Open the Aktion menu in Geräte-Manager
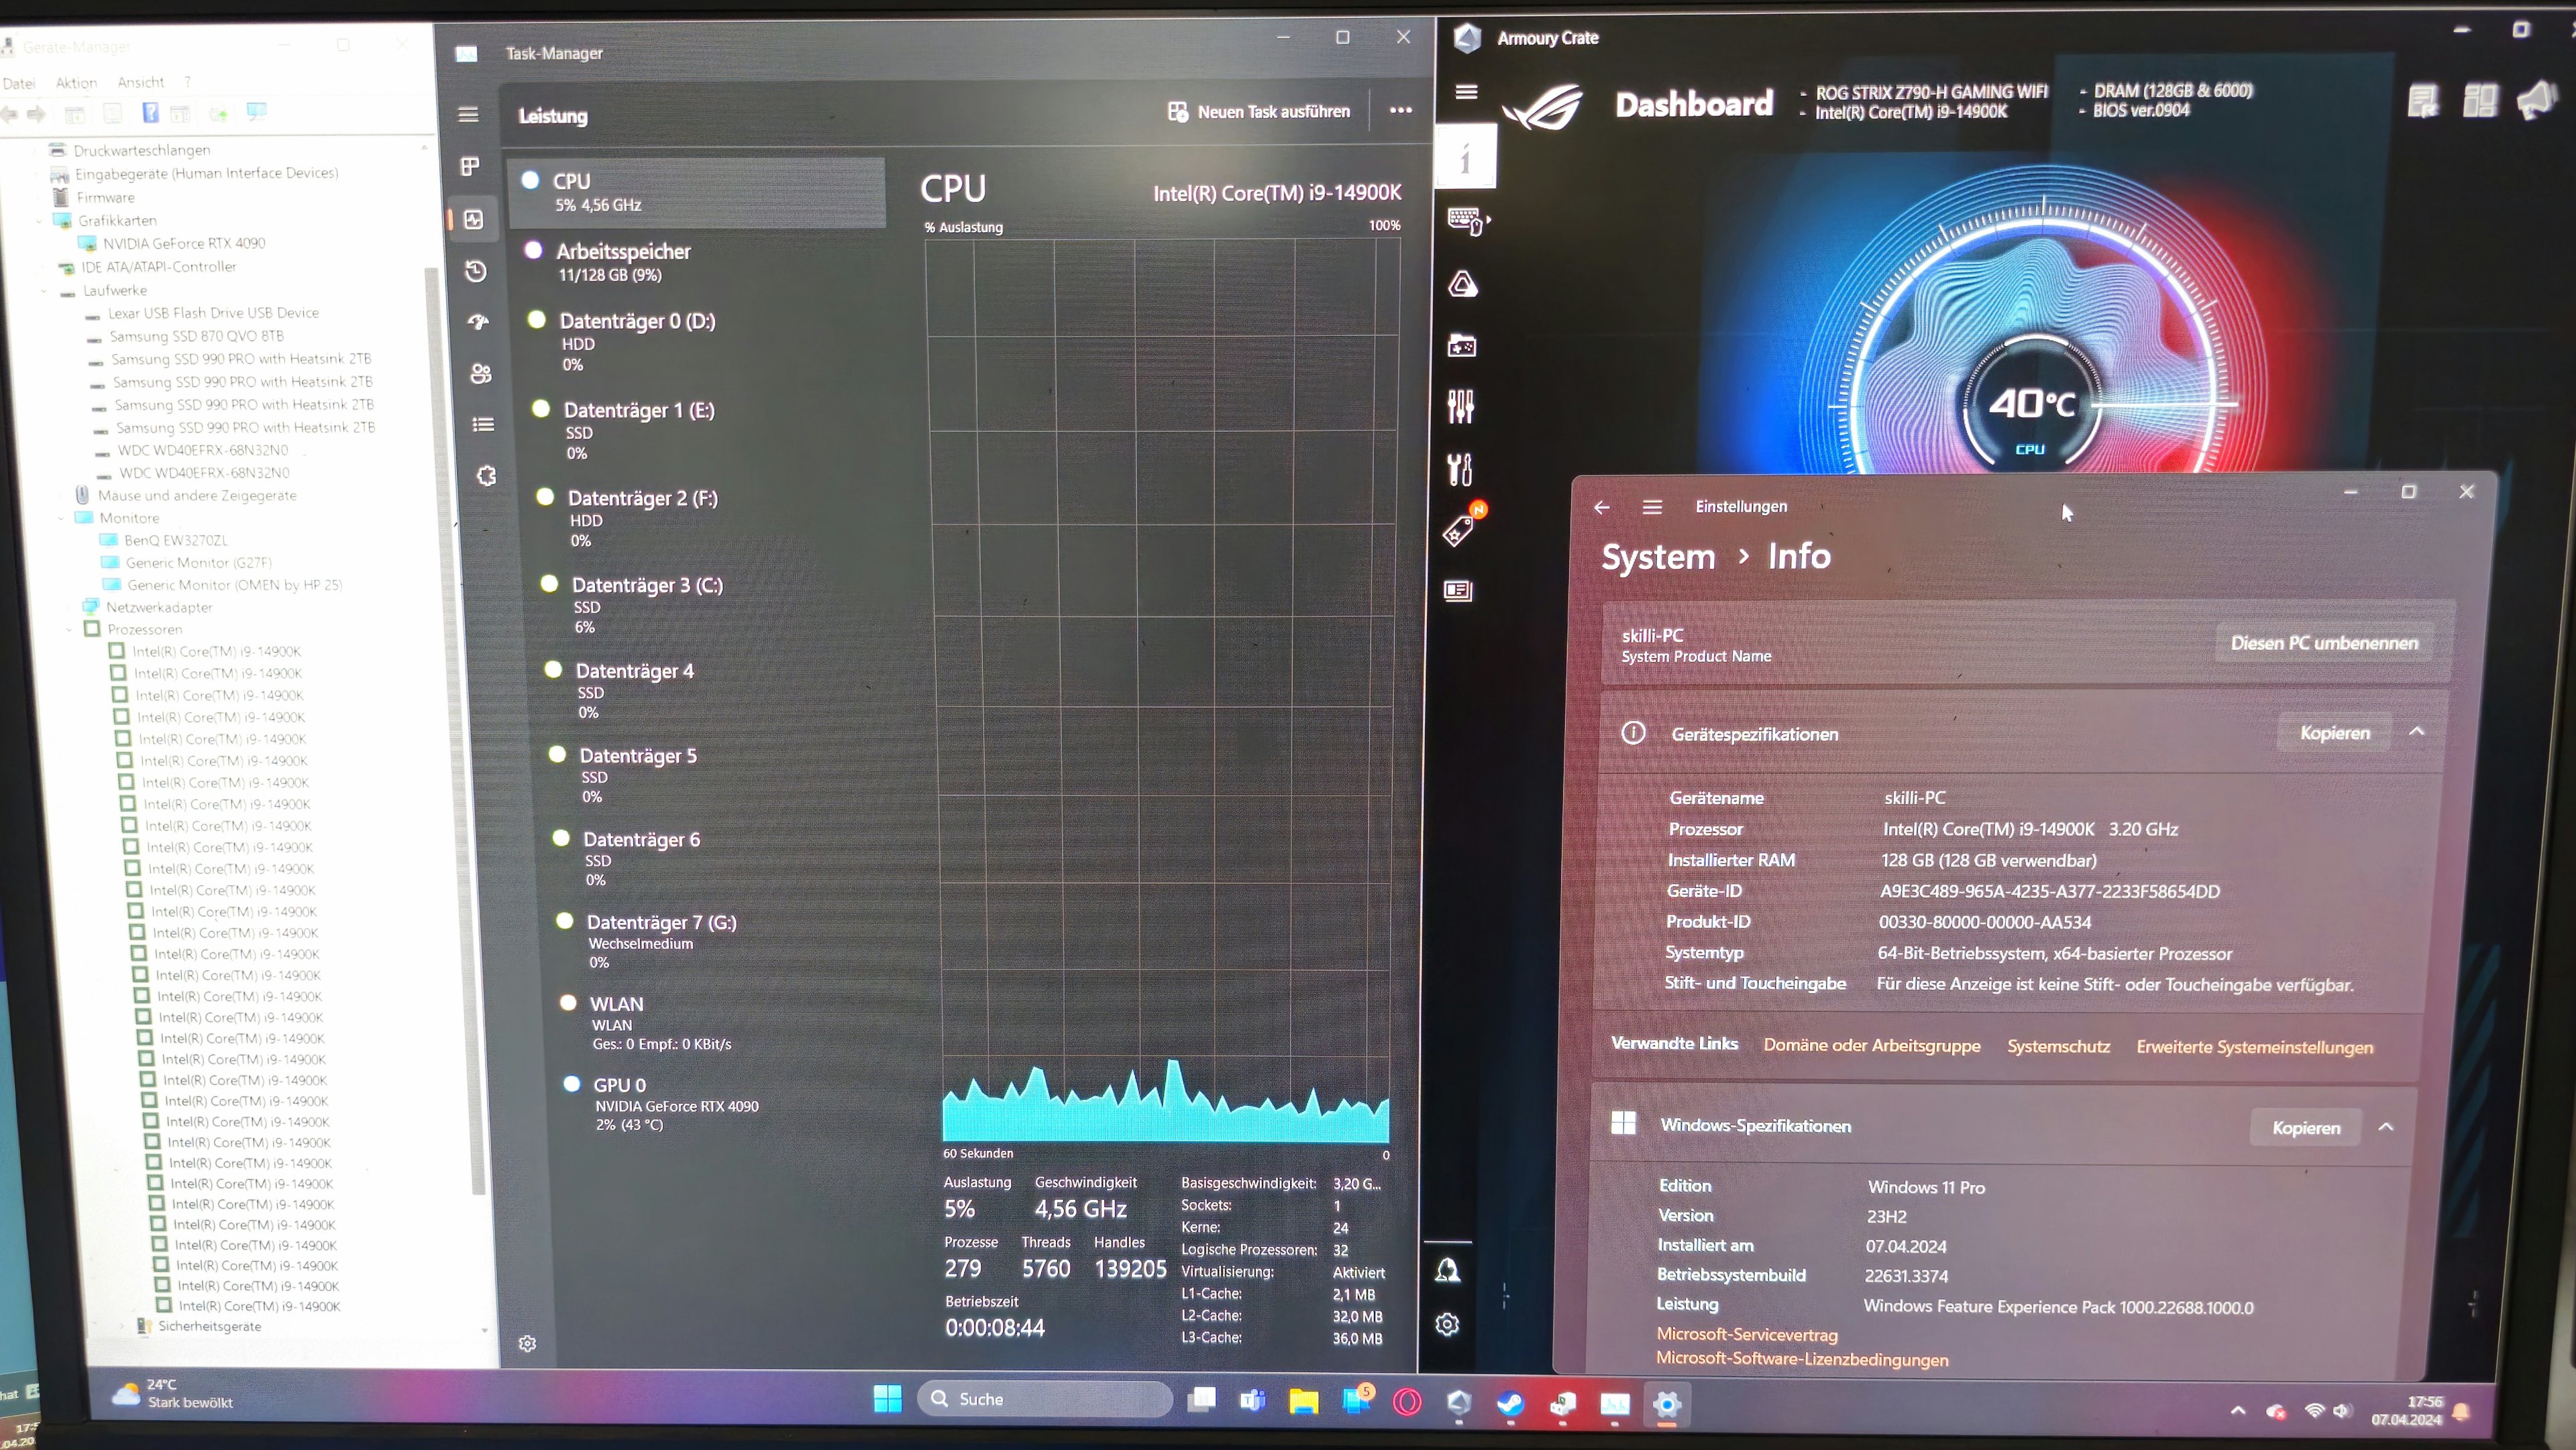2576x1450 pixels. pos(76,83)
